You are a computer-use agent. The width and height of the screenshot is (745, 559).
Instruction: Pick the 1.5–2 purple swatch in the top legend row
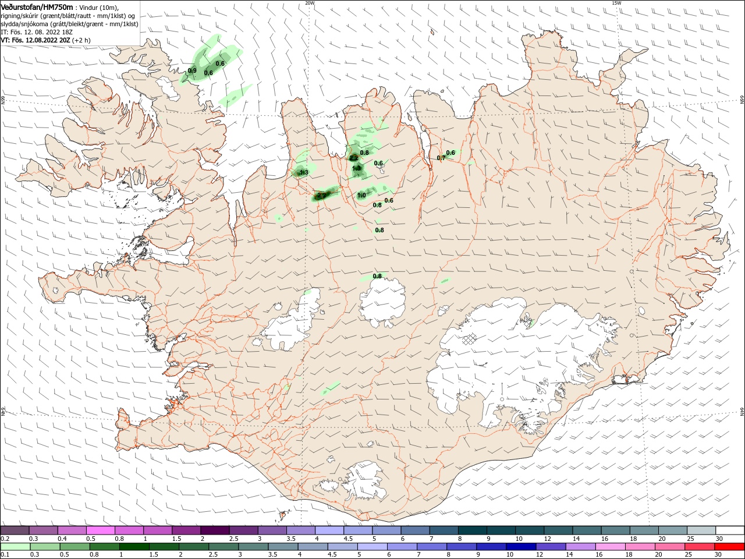click(x=187, y=530)
